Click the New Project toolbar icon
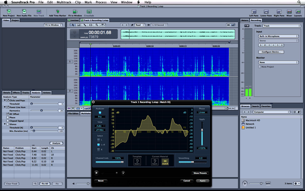The width and height of the screenshot is (305, 191). point(9,12)
